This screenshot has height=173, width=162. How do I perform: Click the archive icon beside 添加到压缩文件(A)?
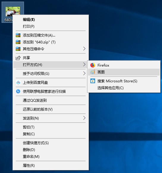[18, 35]
